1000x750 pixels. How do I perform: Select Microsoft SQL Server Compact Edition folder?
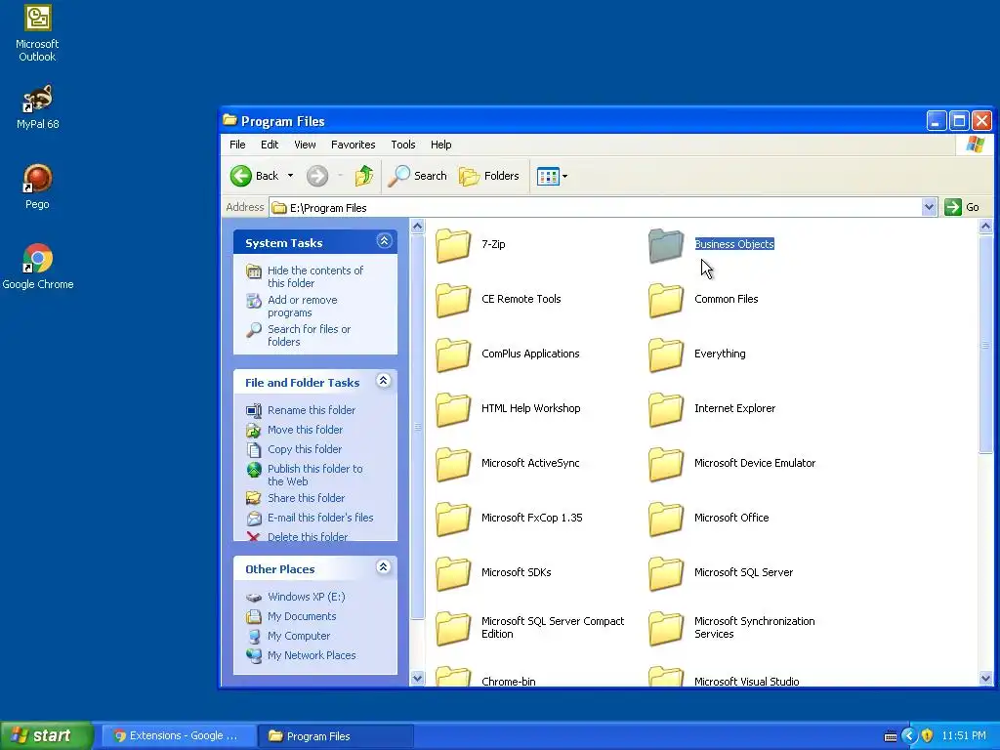(x=530, y=628)
